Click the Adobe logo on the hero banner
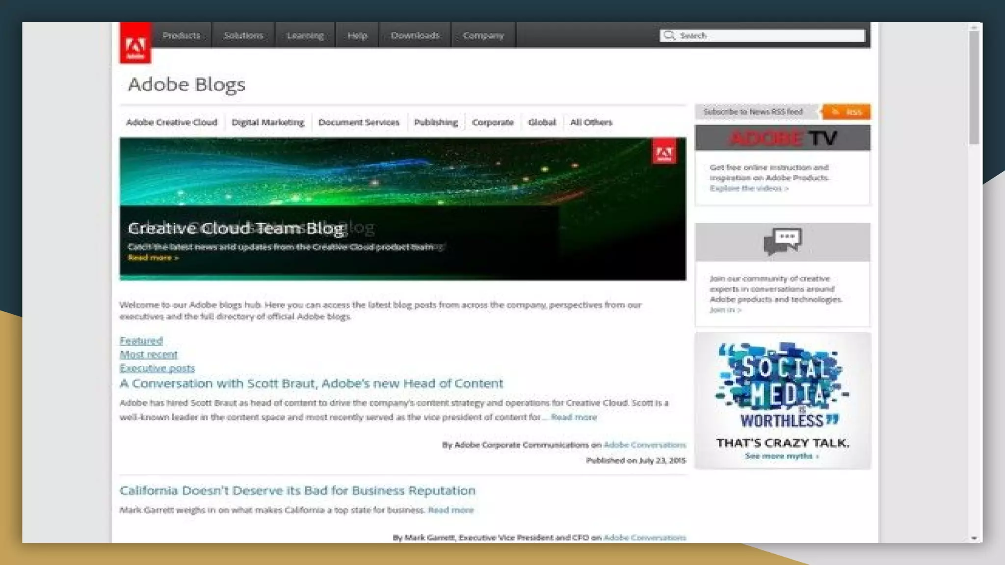This screenshot has height=565, width=1005. [664, 151]
